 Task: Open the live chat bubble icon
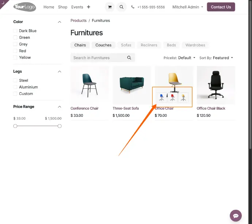coord(236,216)
